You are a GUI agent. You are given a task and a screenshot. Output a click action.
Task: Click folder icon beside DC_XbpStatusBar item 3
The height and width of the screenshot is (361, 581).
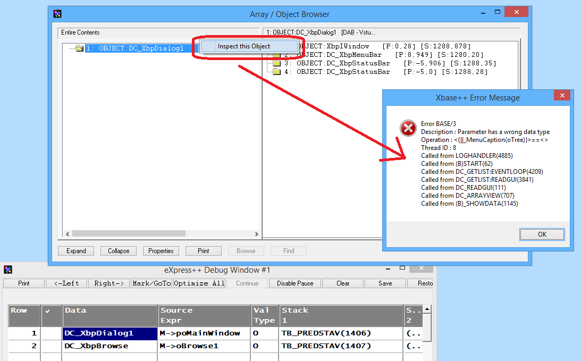[276, 63]
